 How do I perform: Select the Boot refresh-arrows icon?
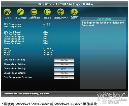point(47,12)
